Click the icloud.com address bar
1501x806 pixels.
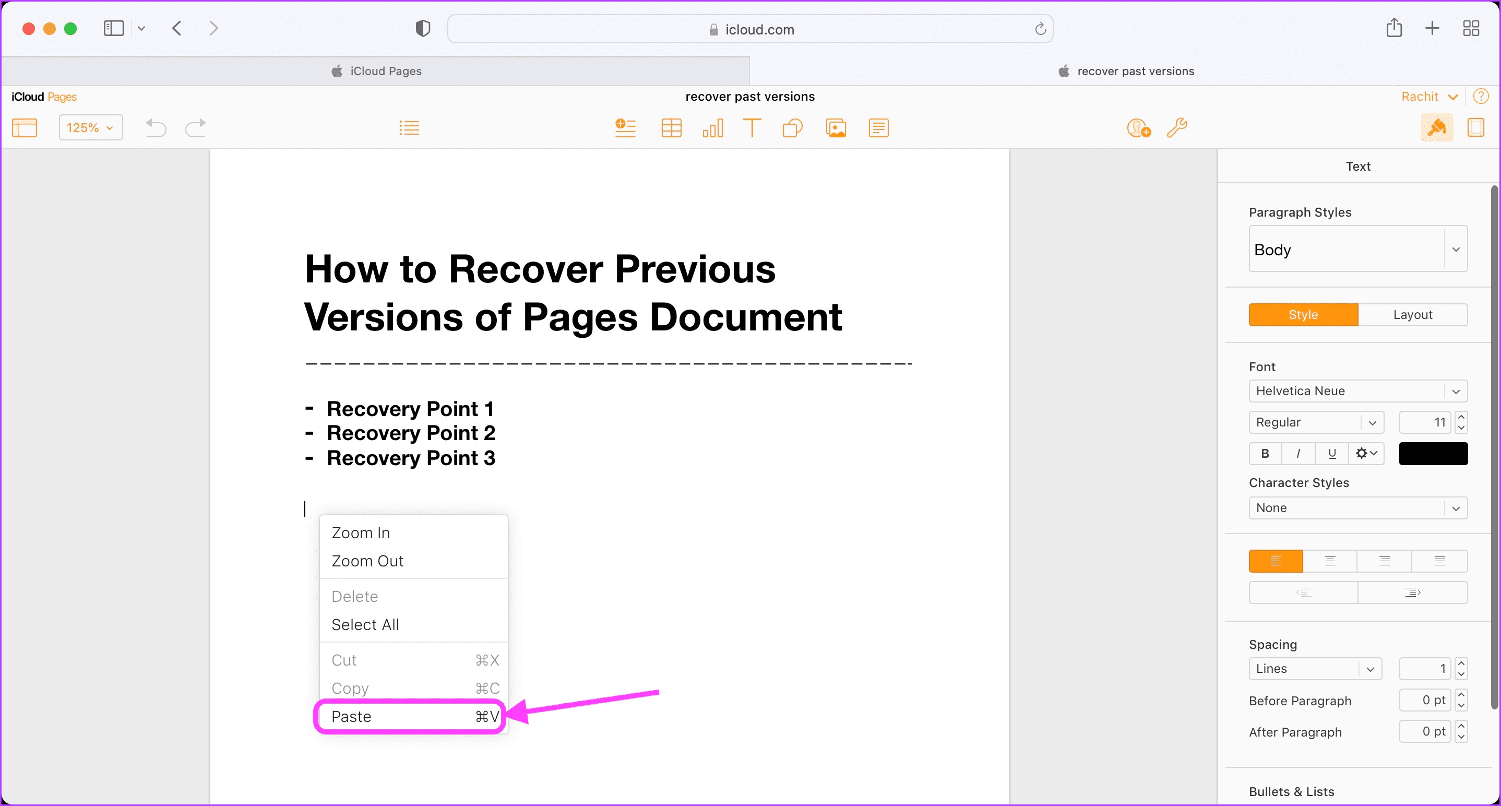click(750, 29)
